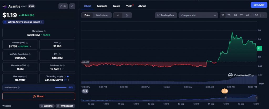The width and height of the screenshot is (269, 109).
Task: Click the TradingView chart icon
Action: coord(158,15)
